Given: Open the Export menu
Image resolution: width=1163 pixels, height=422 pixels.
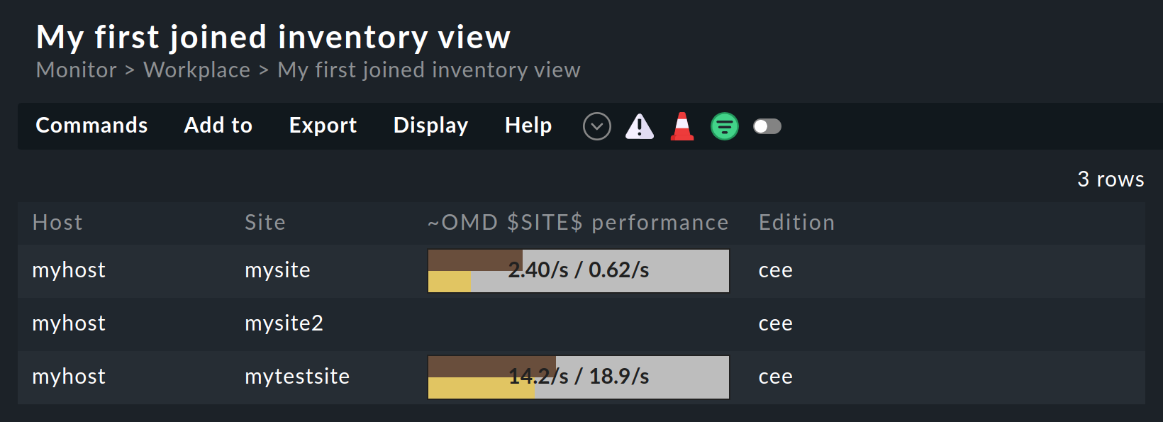Looking at the screenshot, I should point(323,126).
